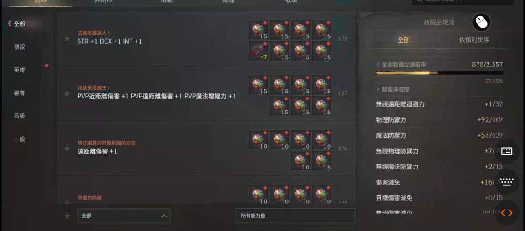Click first gem item in 我就是惡魔王 I row
The image size is (525, 231).
(x=258, y=85)
